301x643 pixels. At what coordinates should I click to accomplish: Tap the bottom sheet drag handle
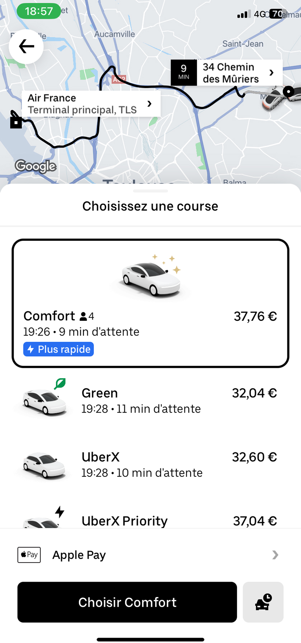pyautogui.click(x=150, y=191)
